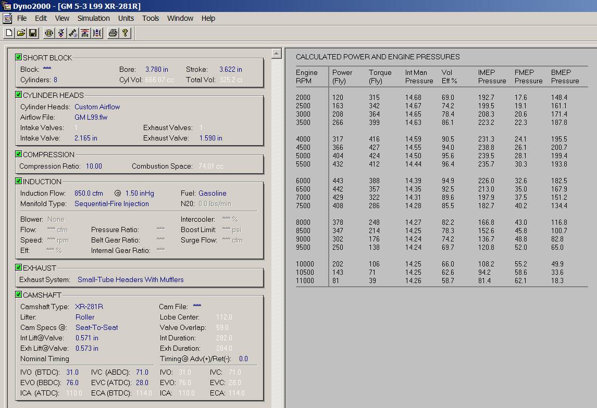Screen dimensions: 597x408
Task: Click the Compression Ratio value field
Action: pos(94,166)
